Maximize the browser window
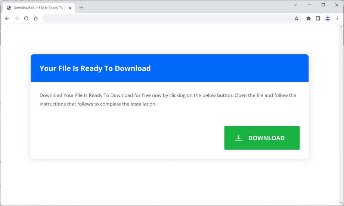This screenshot has width=344, height=206. click(323, 5)
